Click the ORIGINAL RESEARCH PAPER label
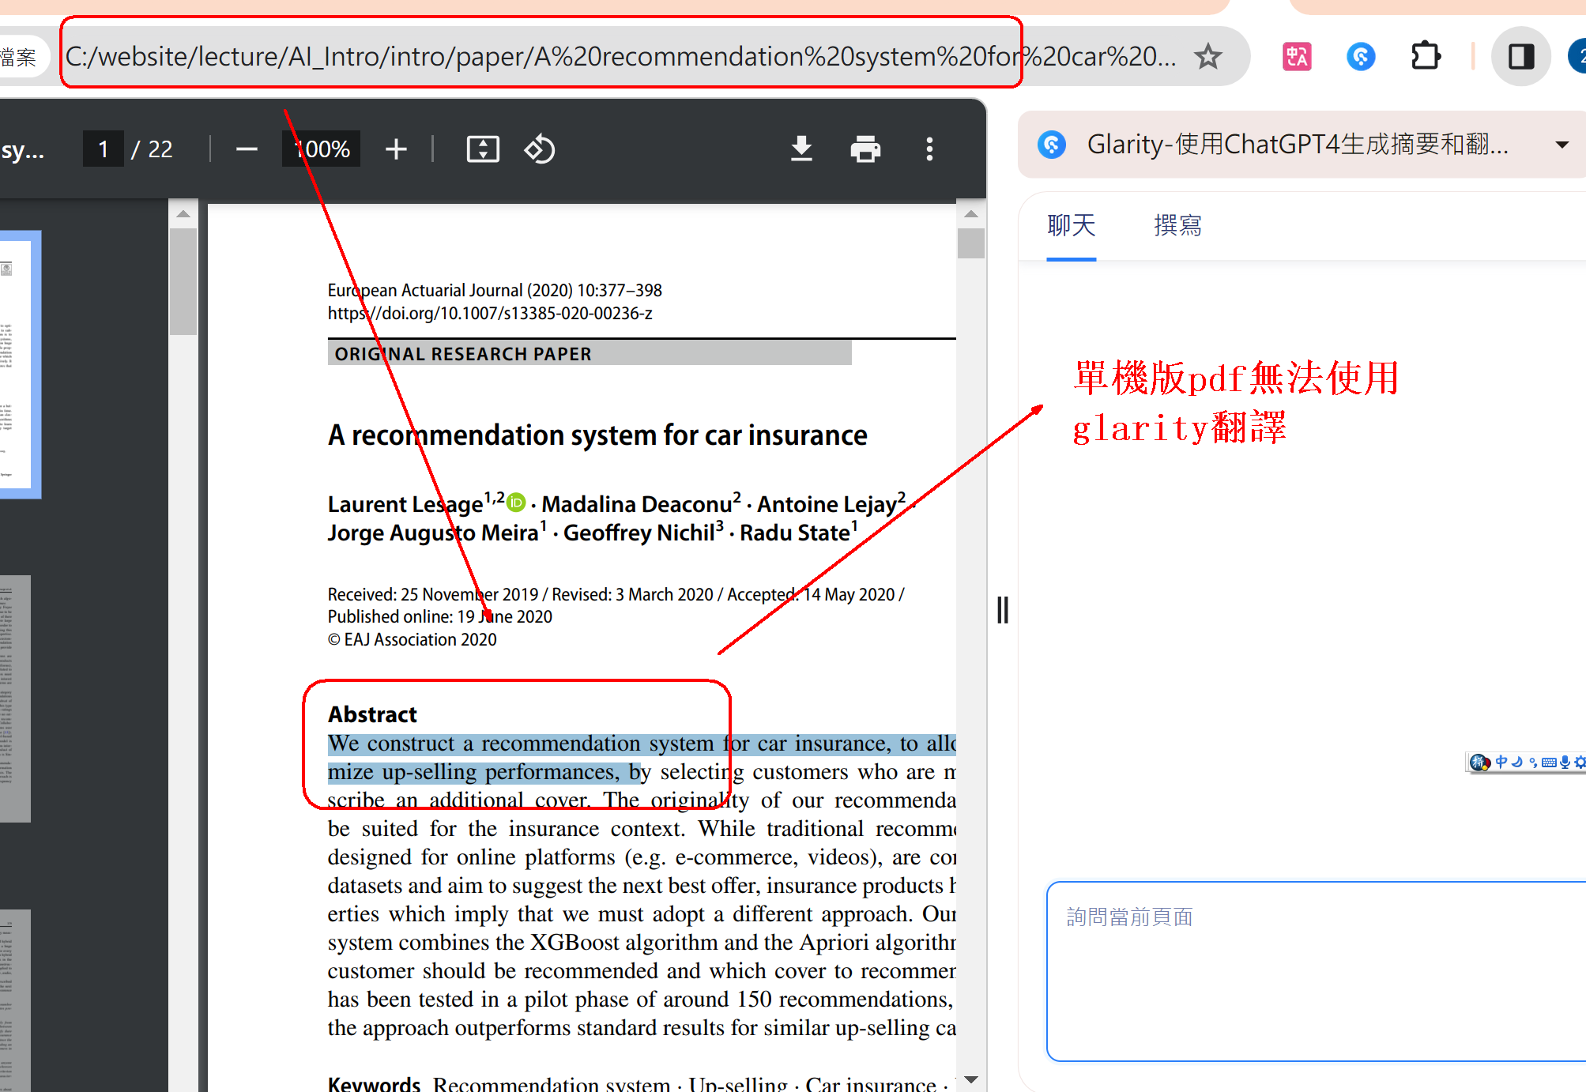The height and width of the screenshot is (1092, 1586). pos(463,354)
